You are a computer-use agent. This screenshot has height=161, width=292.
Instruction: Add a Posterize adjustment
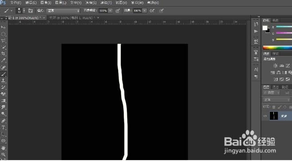[x=282, y=79]
